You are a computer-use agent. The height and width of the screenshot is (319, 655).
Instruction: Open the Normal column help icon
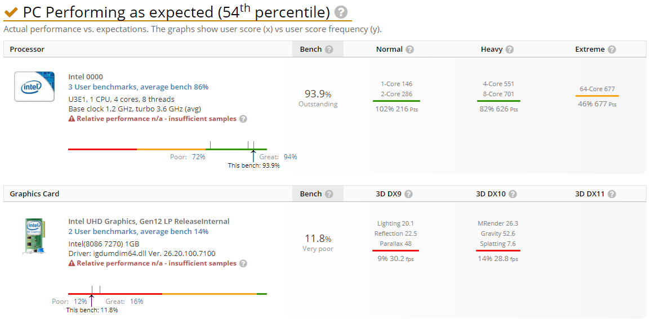click(x=410, y=50)
